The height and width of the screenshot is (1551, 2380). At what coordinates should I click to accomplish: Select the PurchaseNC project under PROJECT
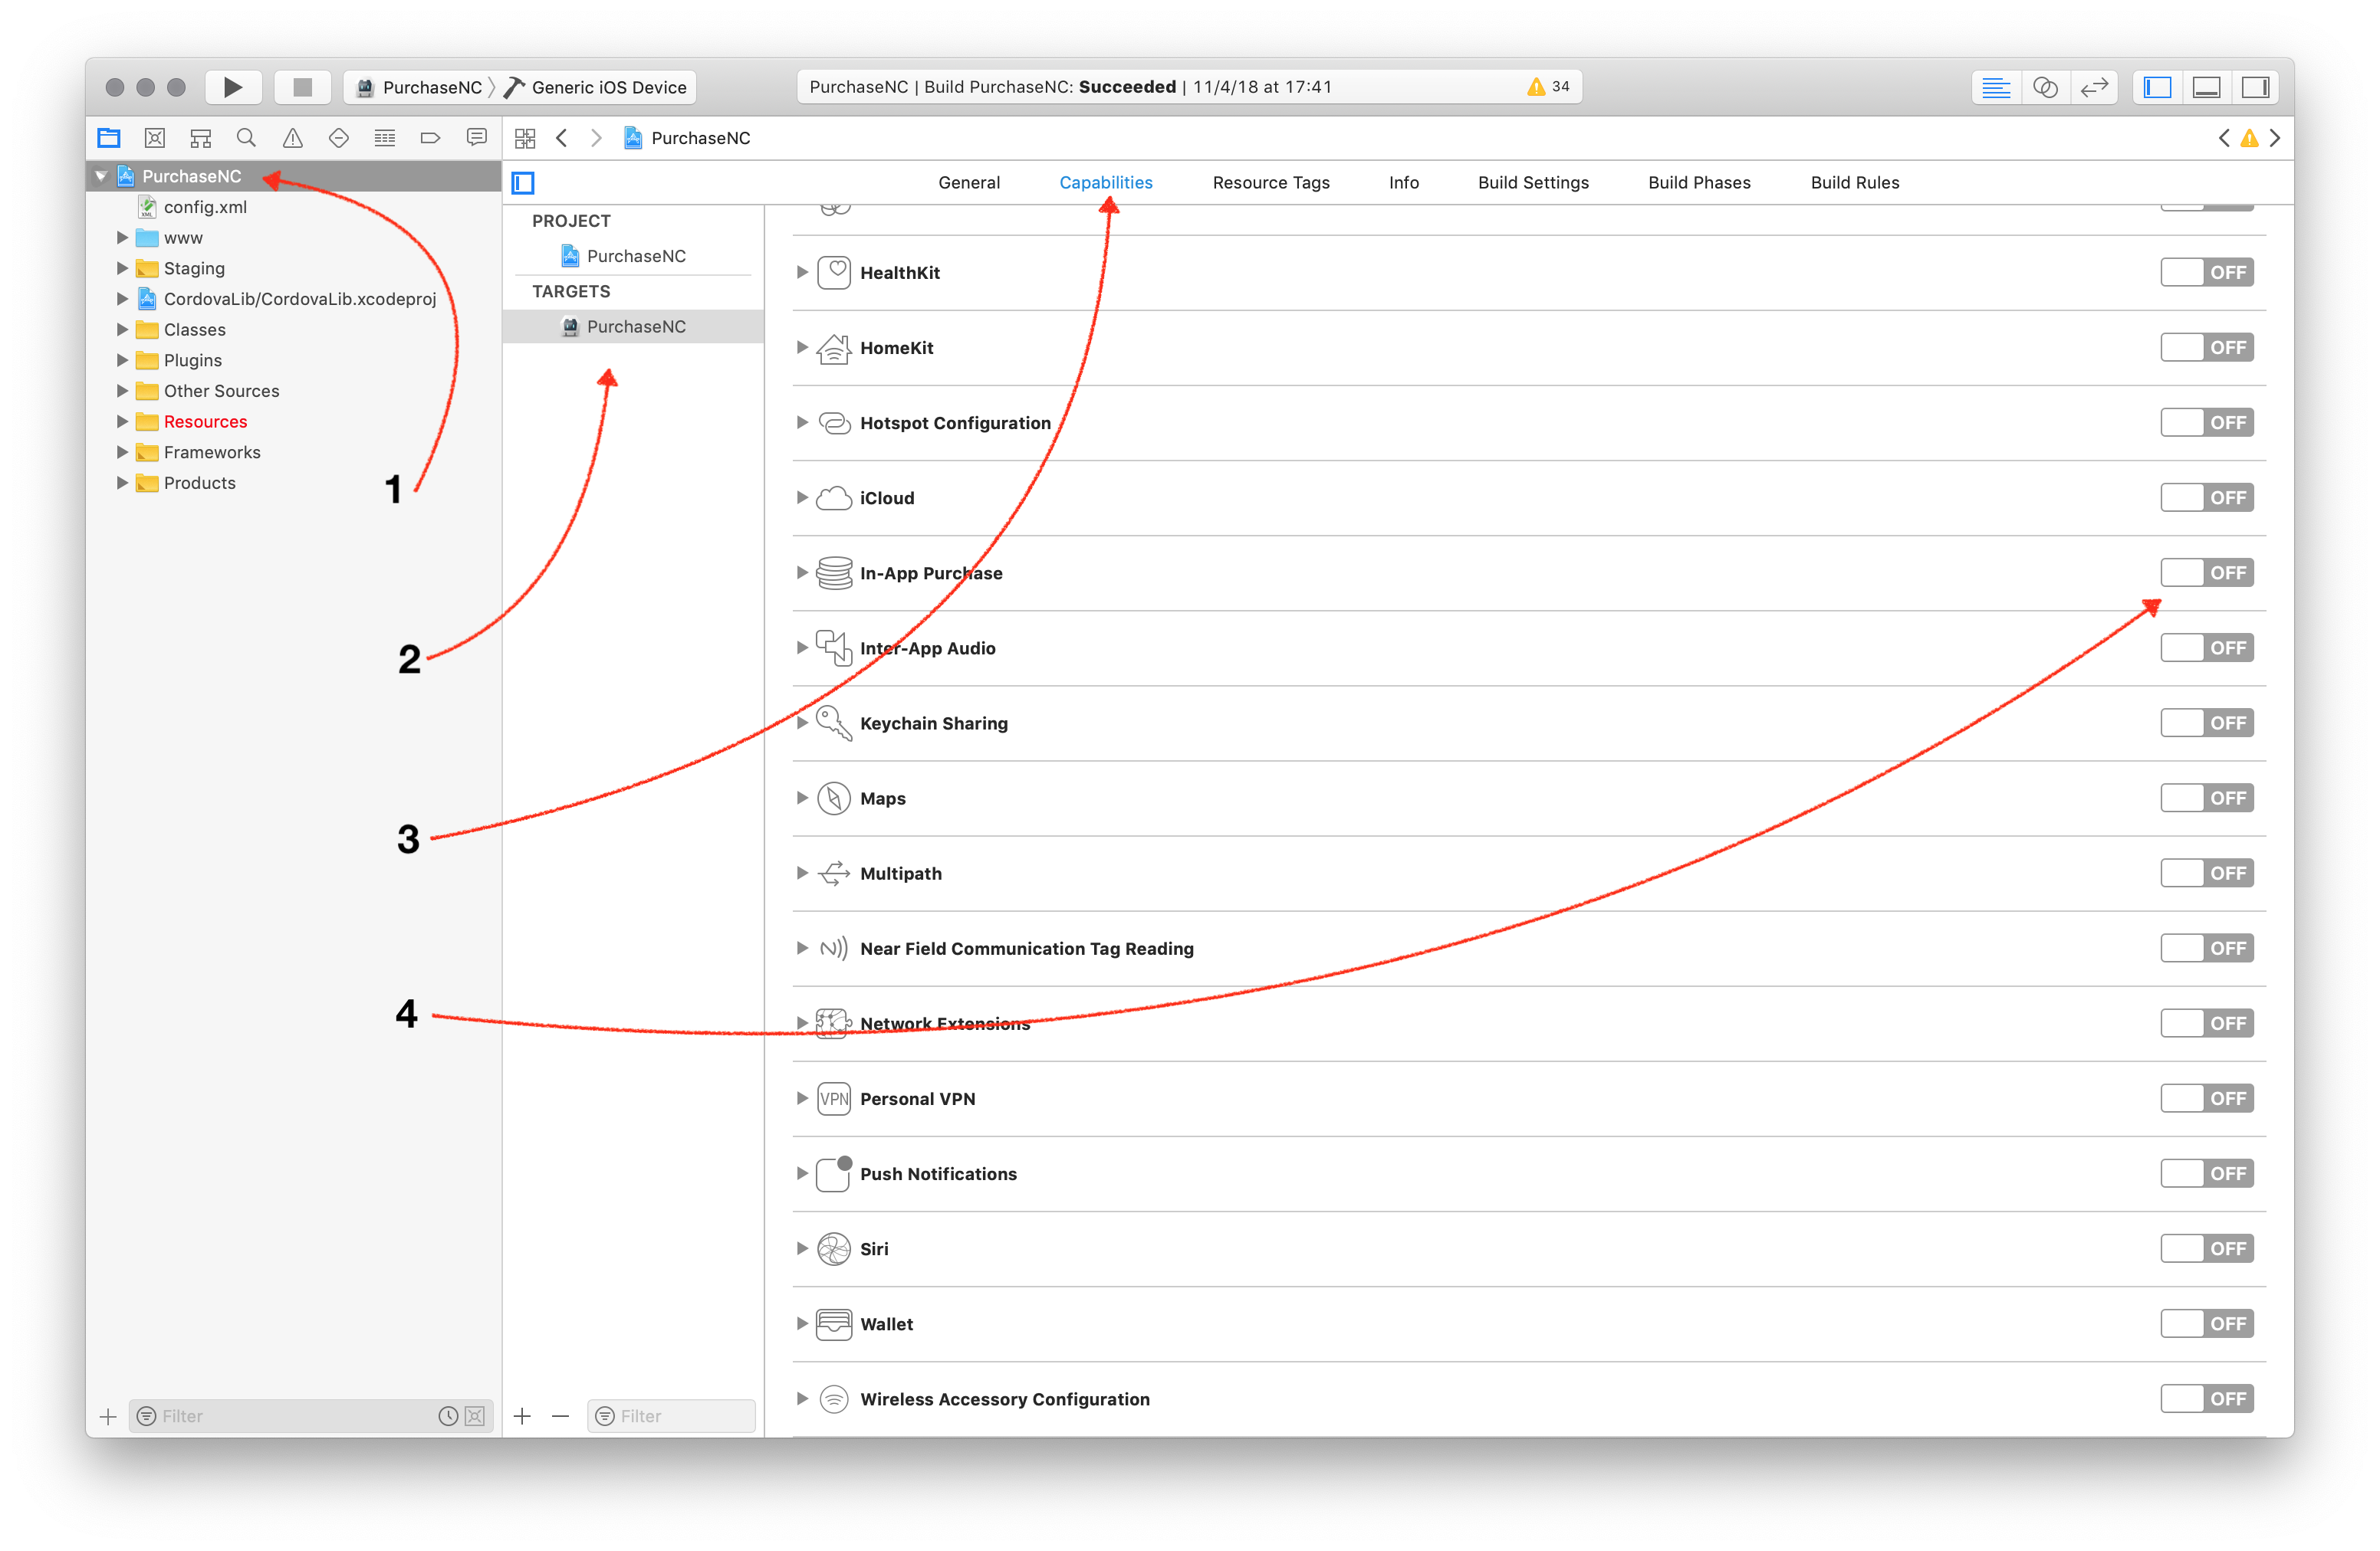pos(634,256)
